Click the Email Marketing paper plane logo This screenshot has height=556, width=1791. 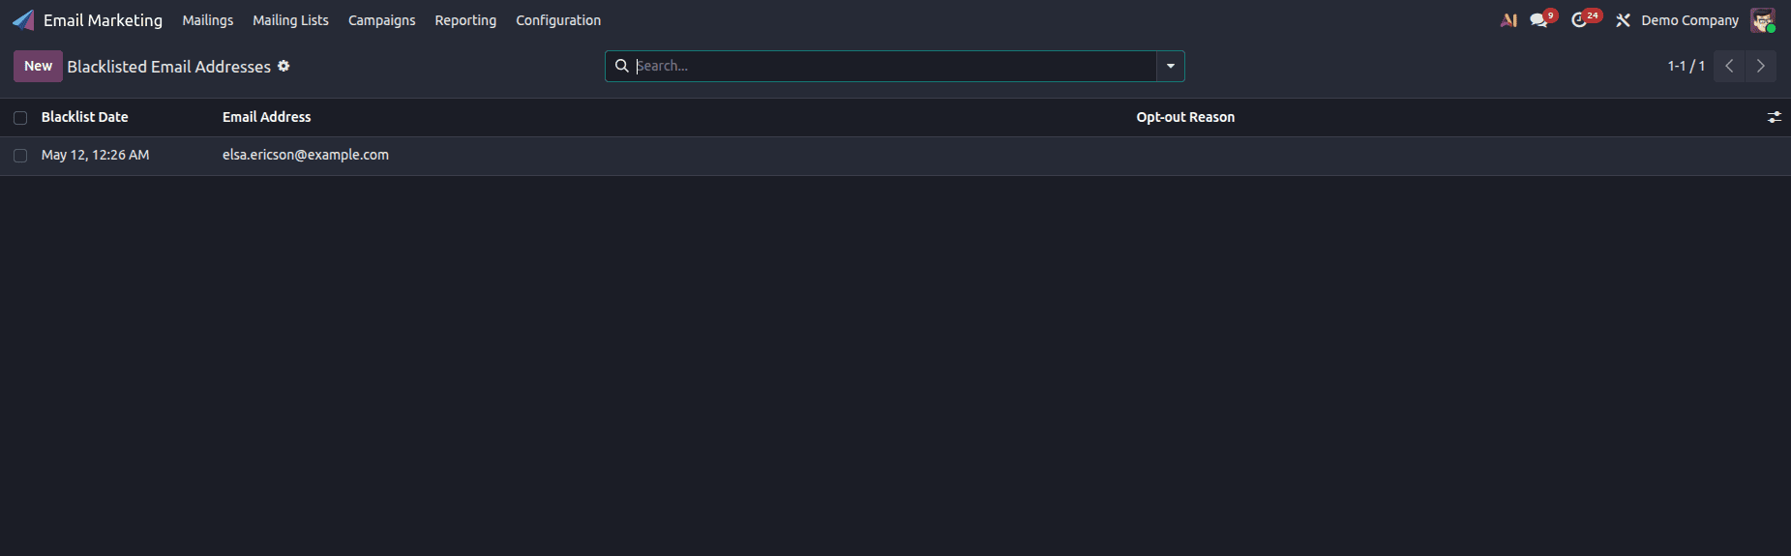tap(23, 20)
